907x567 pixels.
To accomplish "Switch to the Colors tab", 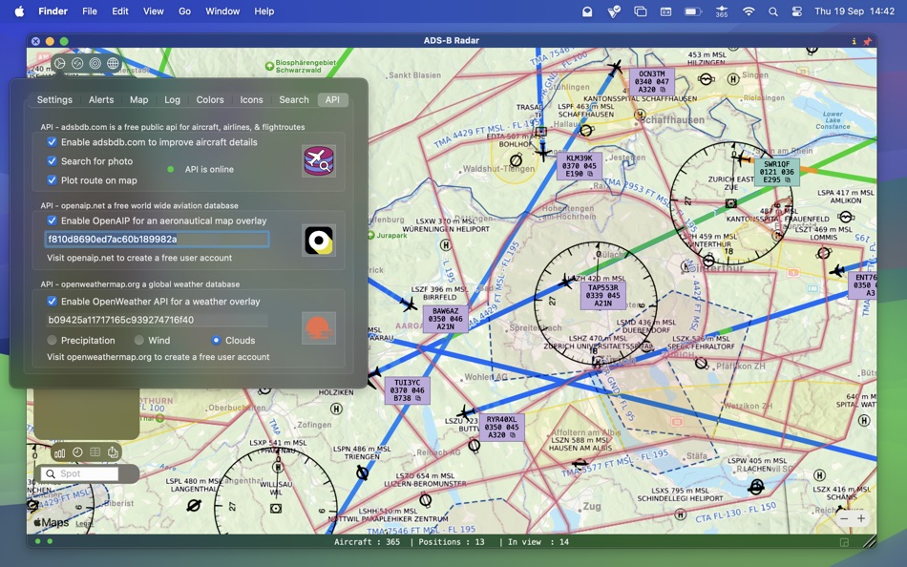I will [x=210, y=99].
